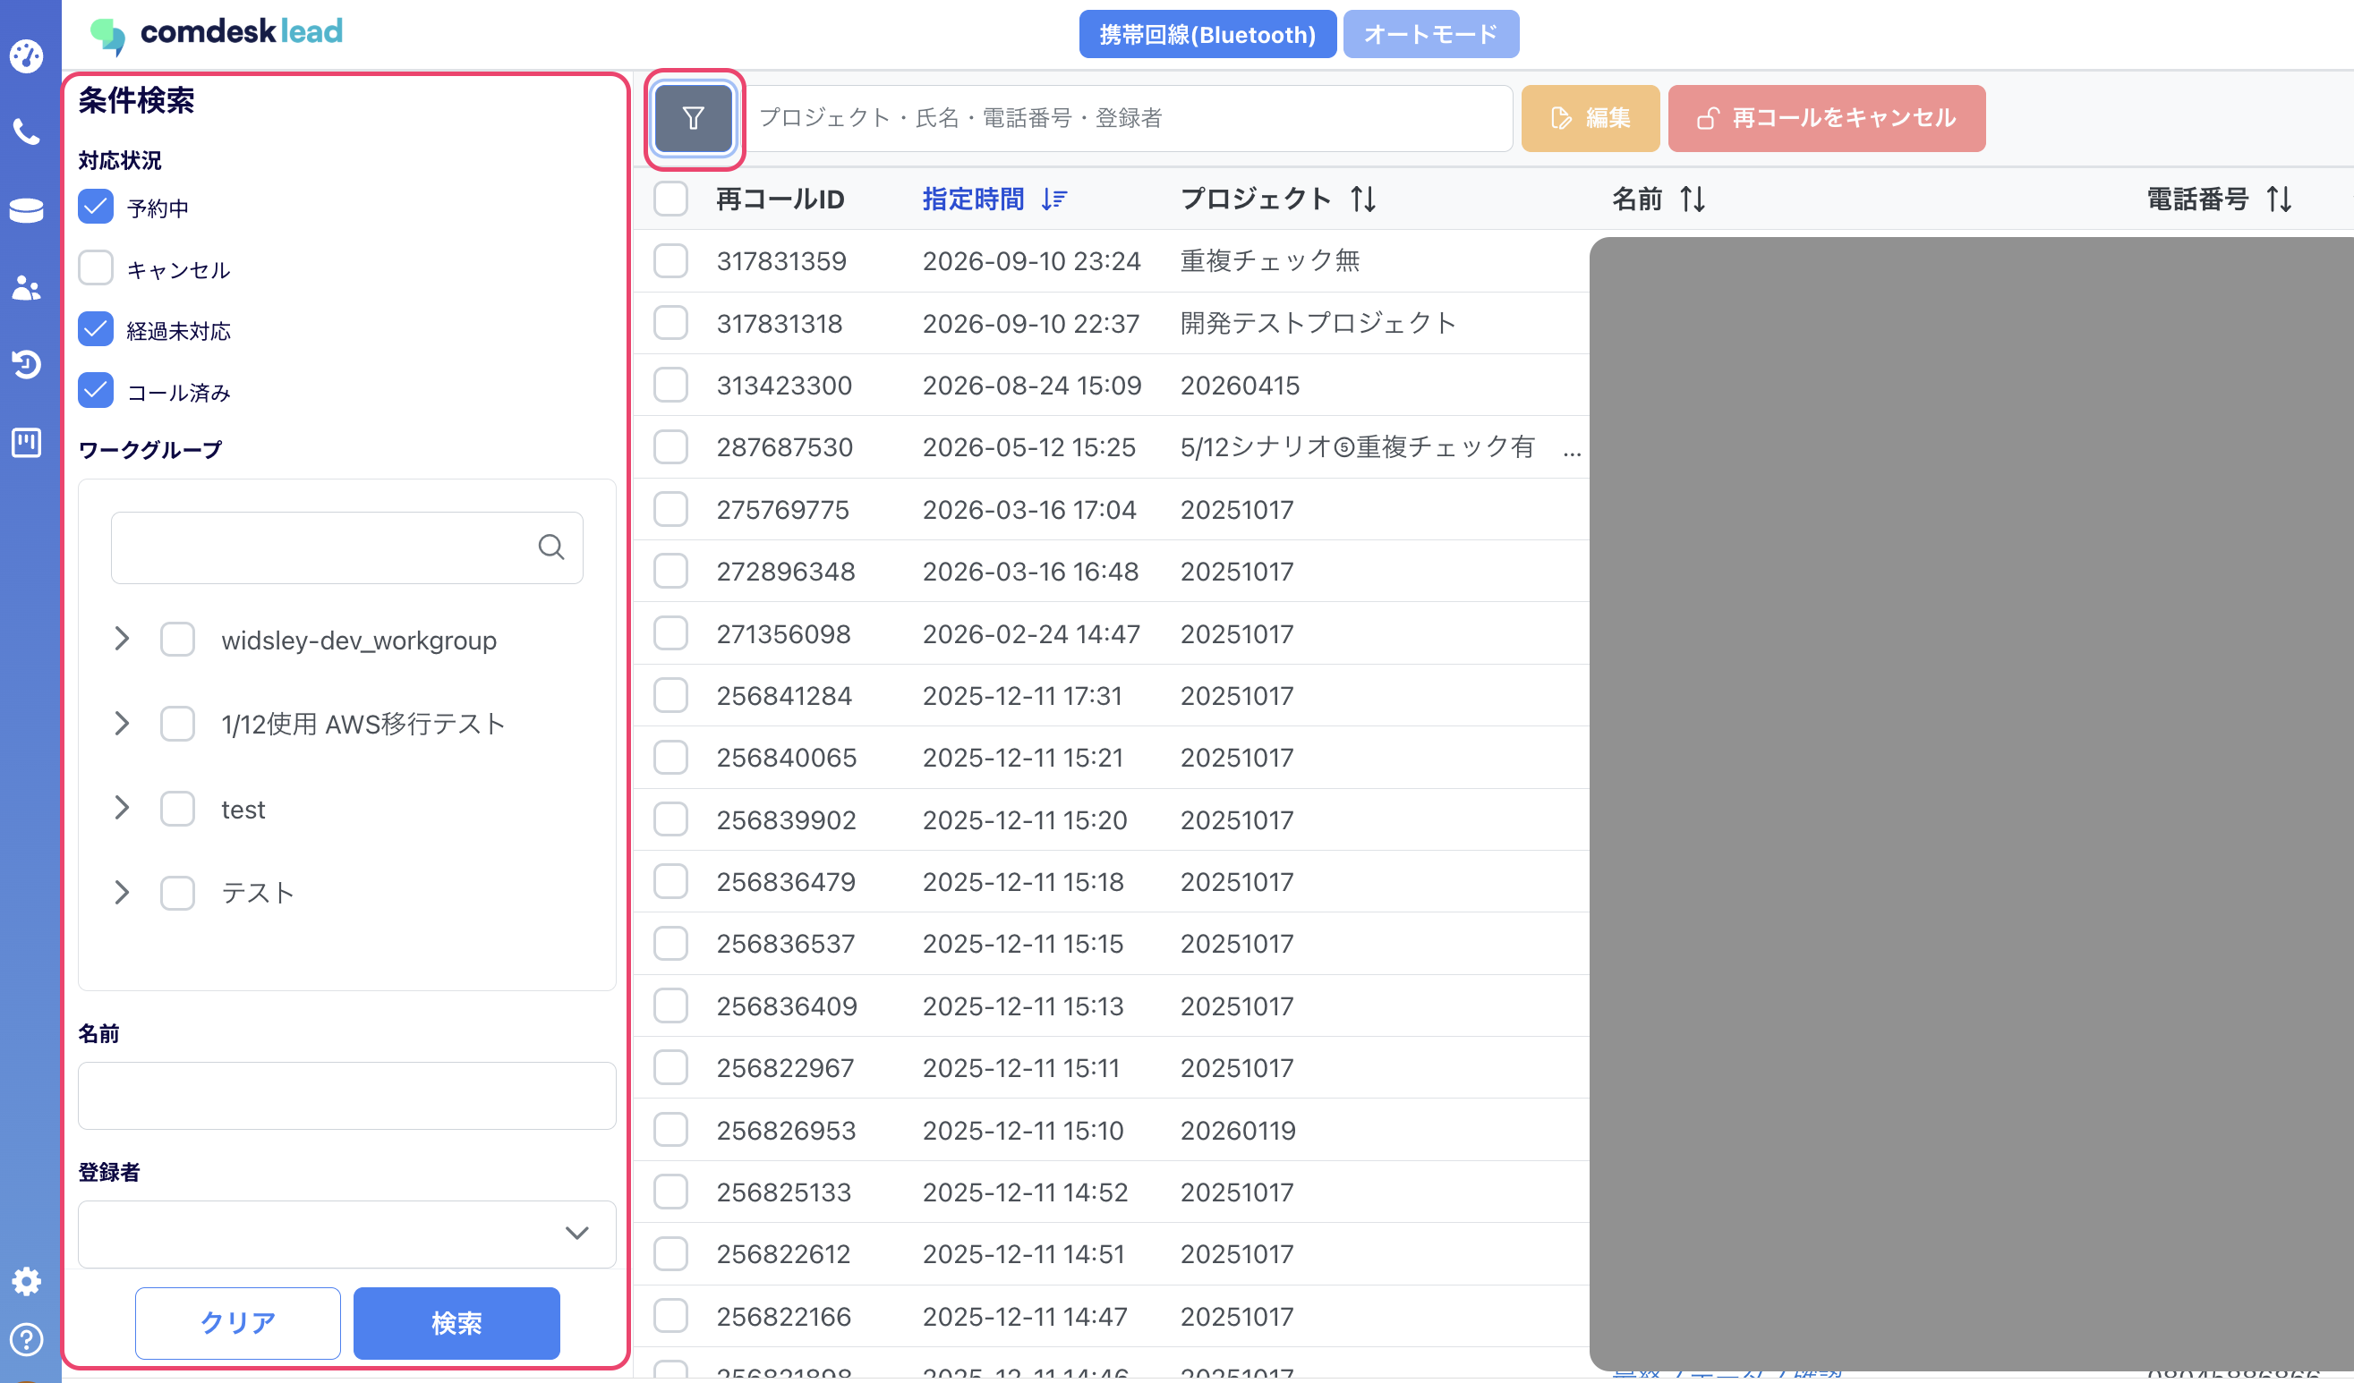Viewport: 2354px width, 1383px height.
Task: Open the users/contacts icon in sidebar
Action: [x=26, y=288]
